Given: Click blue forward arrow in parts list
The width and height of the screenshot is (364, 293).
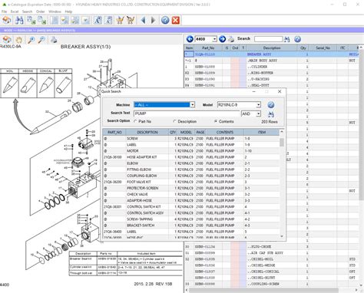Looking at the screenshot, I should (x=222, y=39).
